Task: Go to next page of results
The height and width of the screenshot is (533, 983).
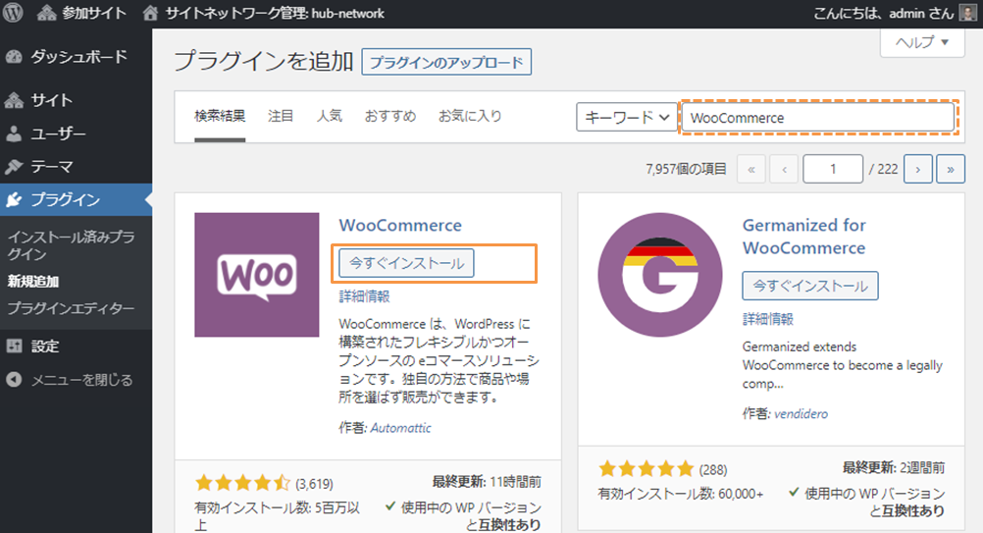Action: [x=918, y=169]
